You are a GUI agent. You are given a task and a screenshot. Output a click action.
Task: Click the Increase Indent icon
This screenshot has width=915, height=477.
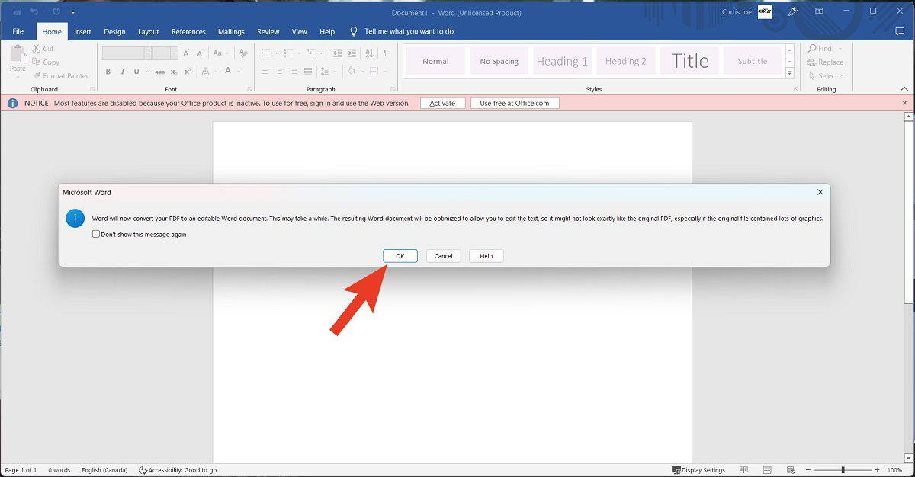(351, 53)
